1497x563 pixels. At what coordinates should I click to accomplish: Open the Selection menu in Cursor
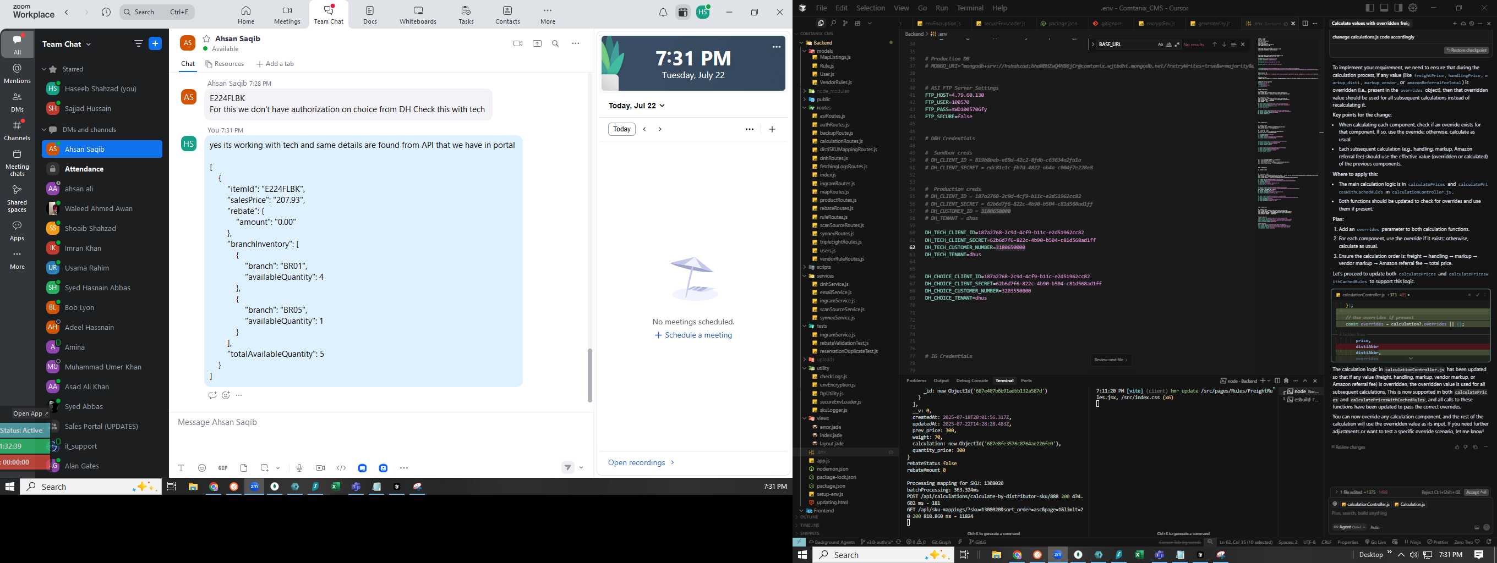coord(871,8)
